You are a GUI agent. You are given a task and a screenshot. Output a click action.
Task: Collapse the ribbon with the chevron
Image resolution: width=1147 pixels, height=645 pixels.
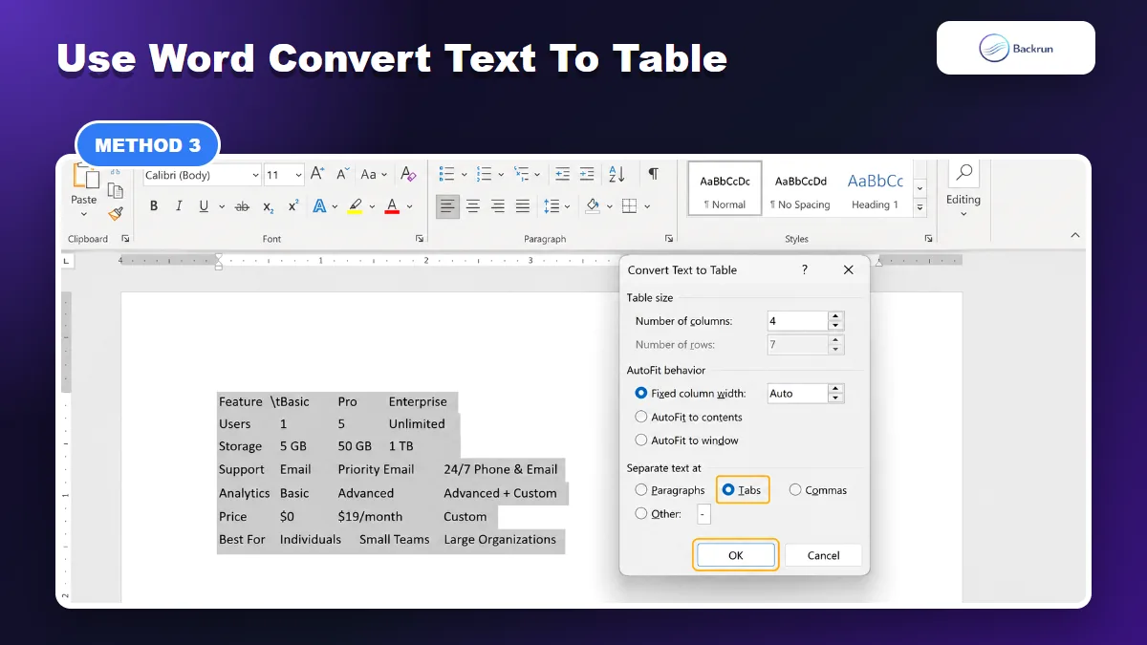click(x=1075, y=235)
